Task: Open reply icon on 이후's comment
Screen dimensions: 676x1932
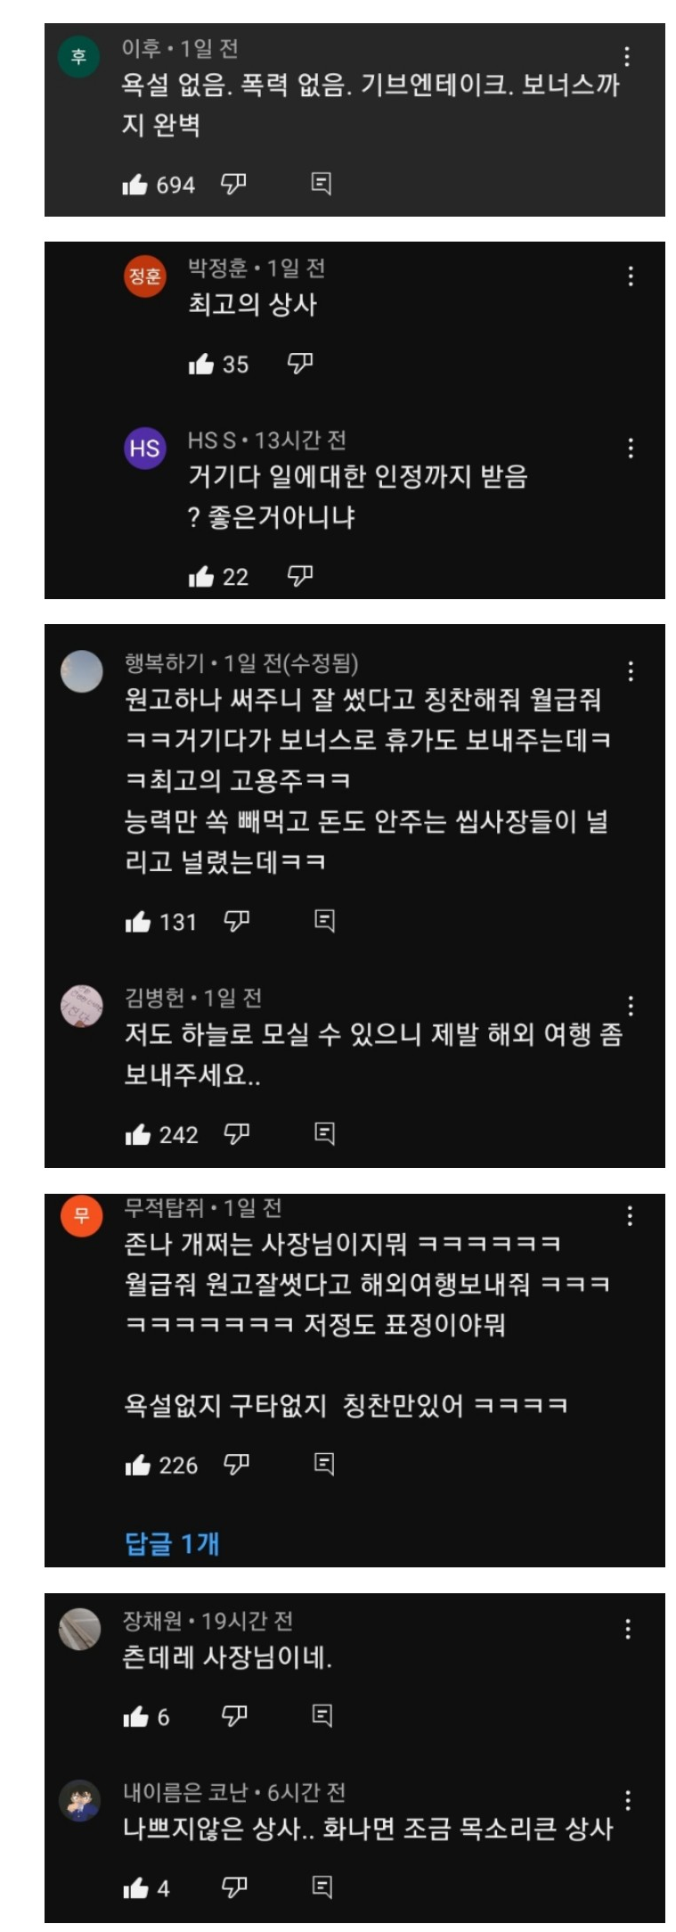Action: coord(321,184)
